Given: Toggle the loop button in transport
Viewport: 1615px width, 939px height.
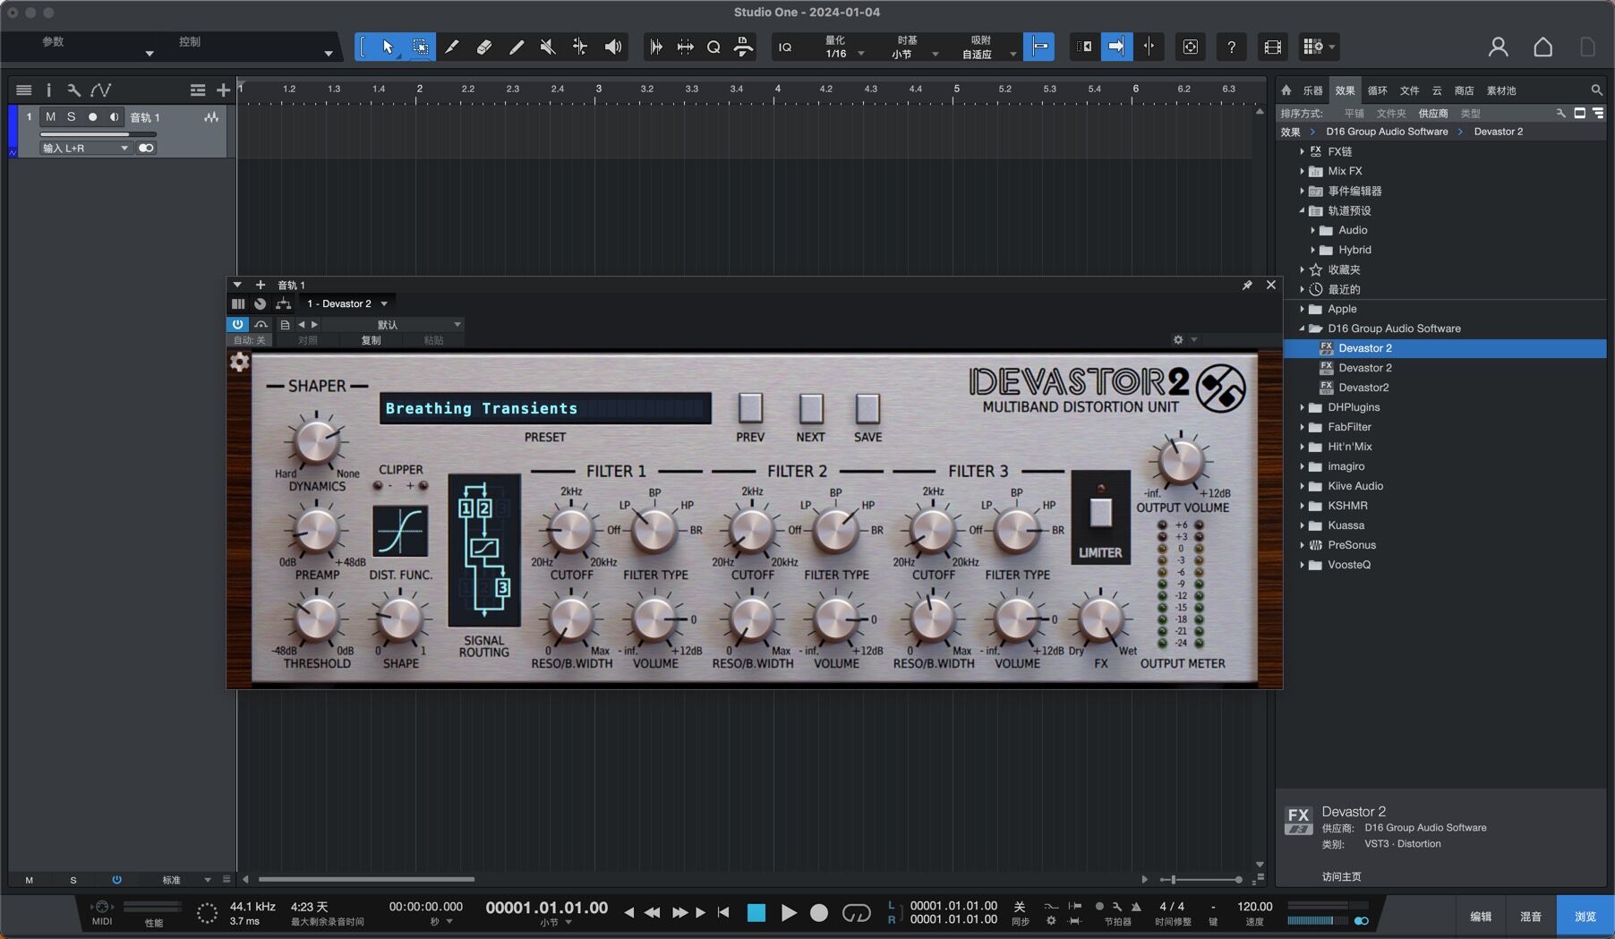Looking at the screenshot, I should [856, 913].
